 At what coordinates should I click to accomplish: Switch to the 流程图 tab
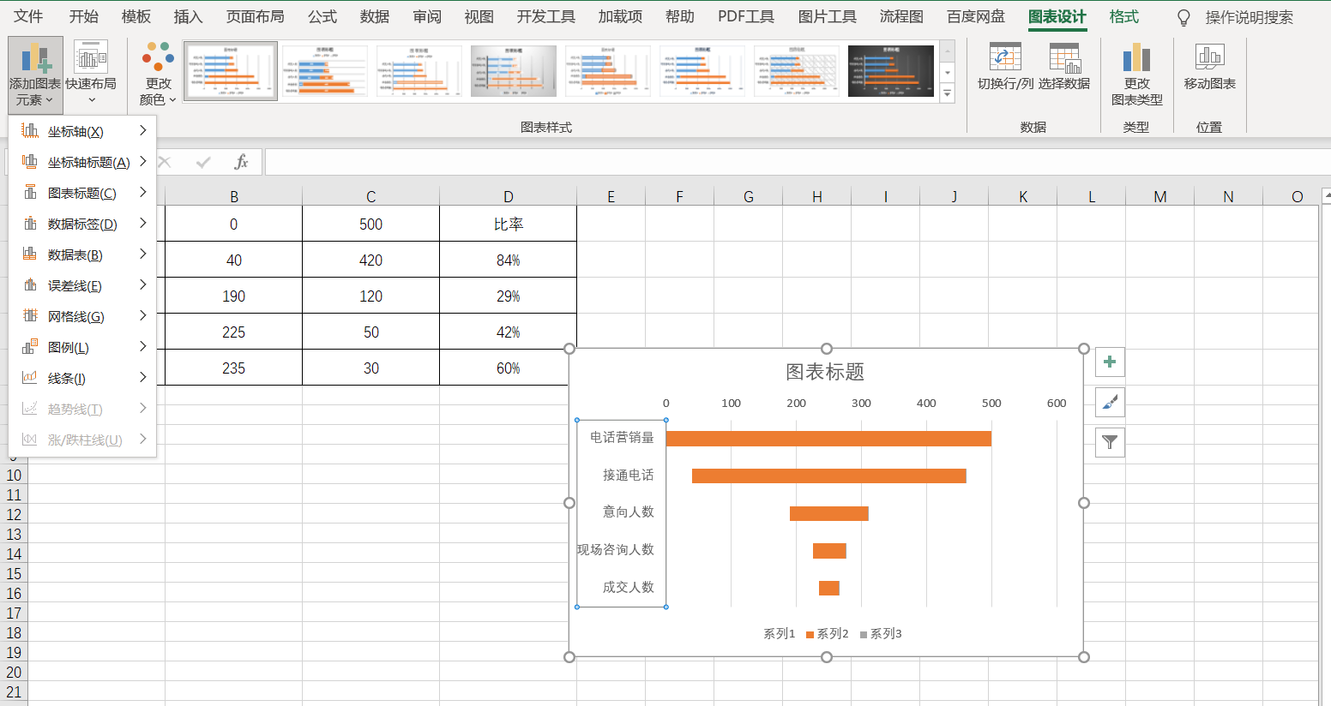coord(901,17)
